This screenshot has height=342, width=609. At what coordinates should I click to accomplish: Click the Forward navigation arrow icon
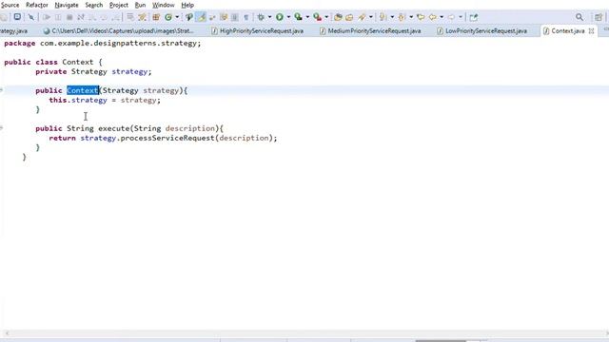click(x=451, y=17)
